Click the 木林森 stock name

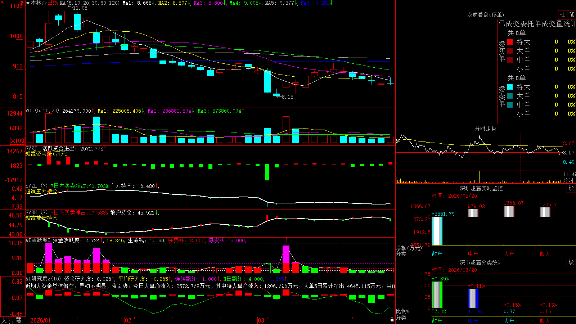[x=39, y=3]
